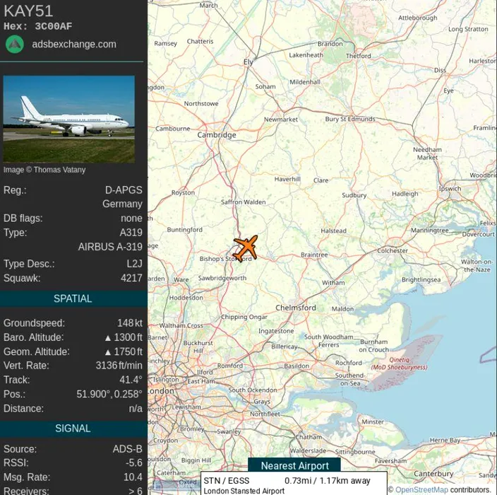Click the orange aircraft icon on the map

pos(246,249)
